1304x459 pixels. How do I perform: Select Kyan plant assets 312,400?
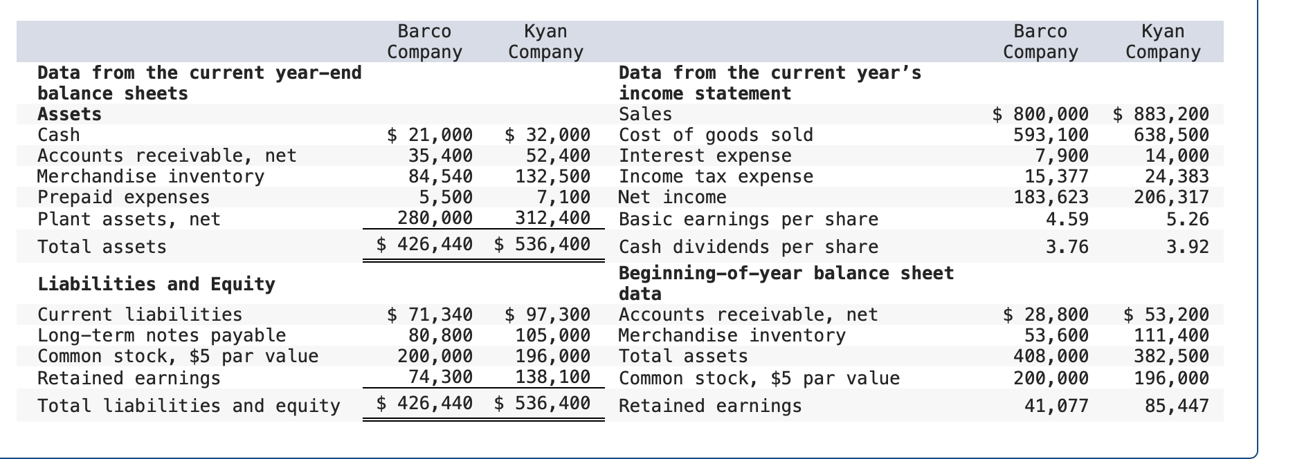pos(552,218)
